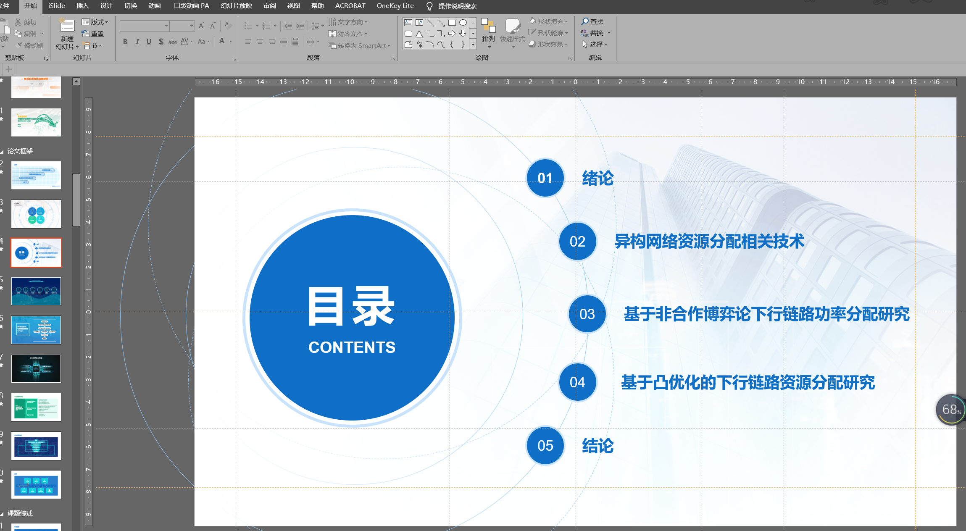Select the oval shape
This screenshot has height=531, width=966.
point(463,23)
